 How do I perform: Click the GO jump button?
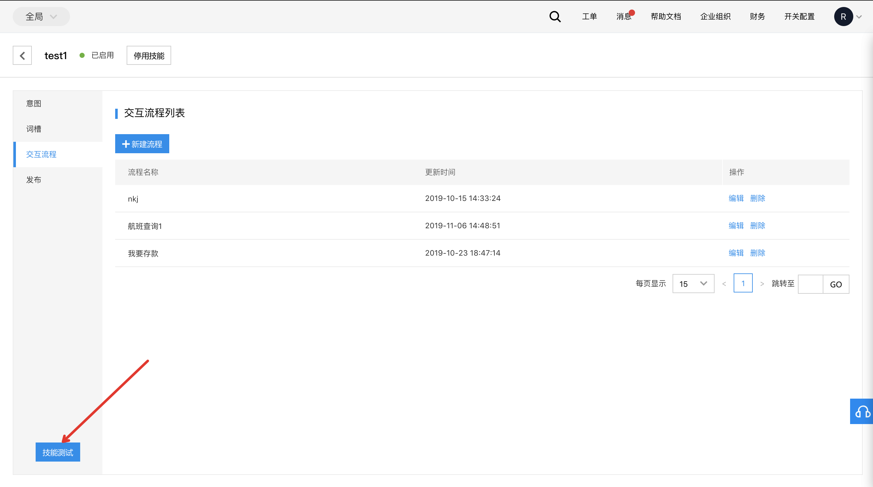tap(836, 284)
